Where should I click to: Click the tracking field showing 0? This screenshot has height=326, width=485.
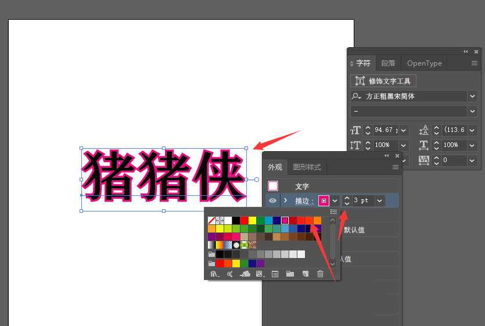point(454,160)
